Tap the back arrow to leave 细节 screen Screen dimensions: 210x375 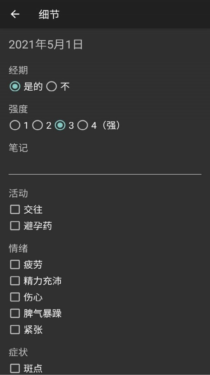pyautogui.click(x=15, y=14)
